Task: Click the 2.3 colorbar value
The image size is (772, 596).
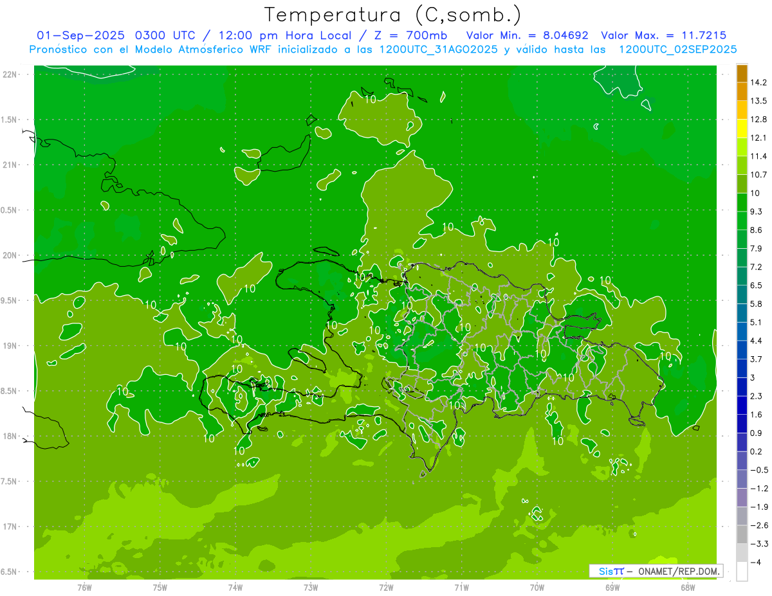Action: point(757,396)
